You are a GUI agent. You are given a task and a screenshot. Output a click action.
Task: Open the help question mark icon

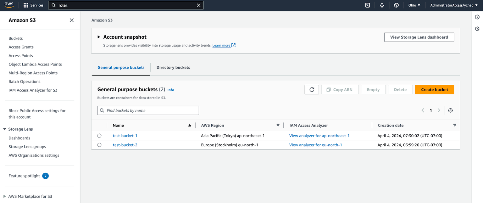pos(396,5)
